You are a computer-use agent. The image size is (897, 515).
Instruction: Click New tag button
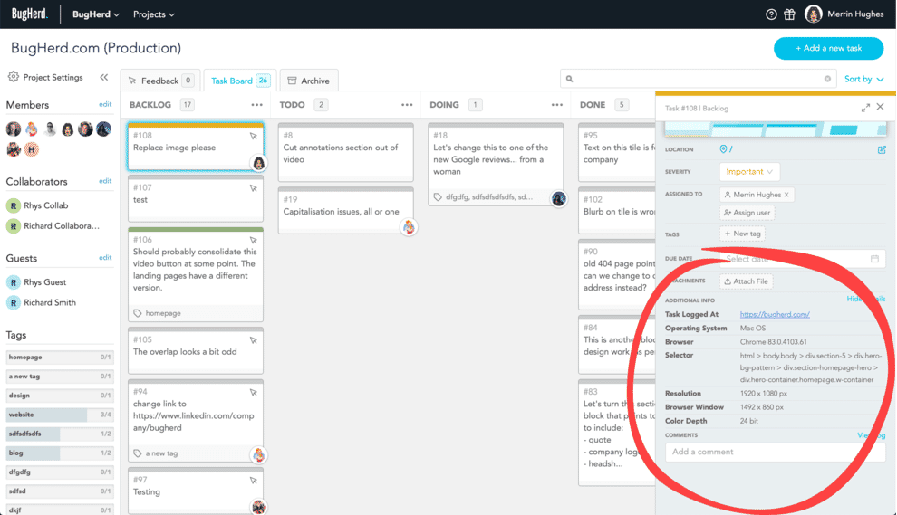[743, 234]
